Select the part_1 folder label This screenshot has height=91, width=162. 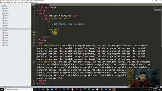pyautogui.click(x=6, y=42)
